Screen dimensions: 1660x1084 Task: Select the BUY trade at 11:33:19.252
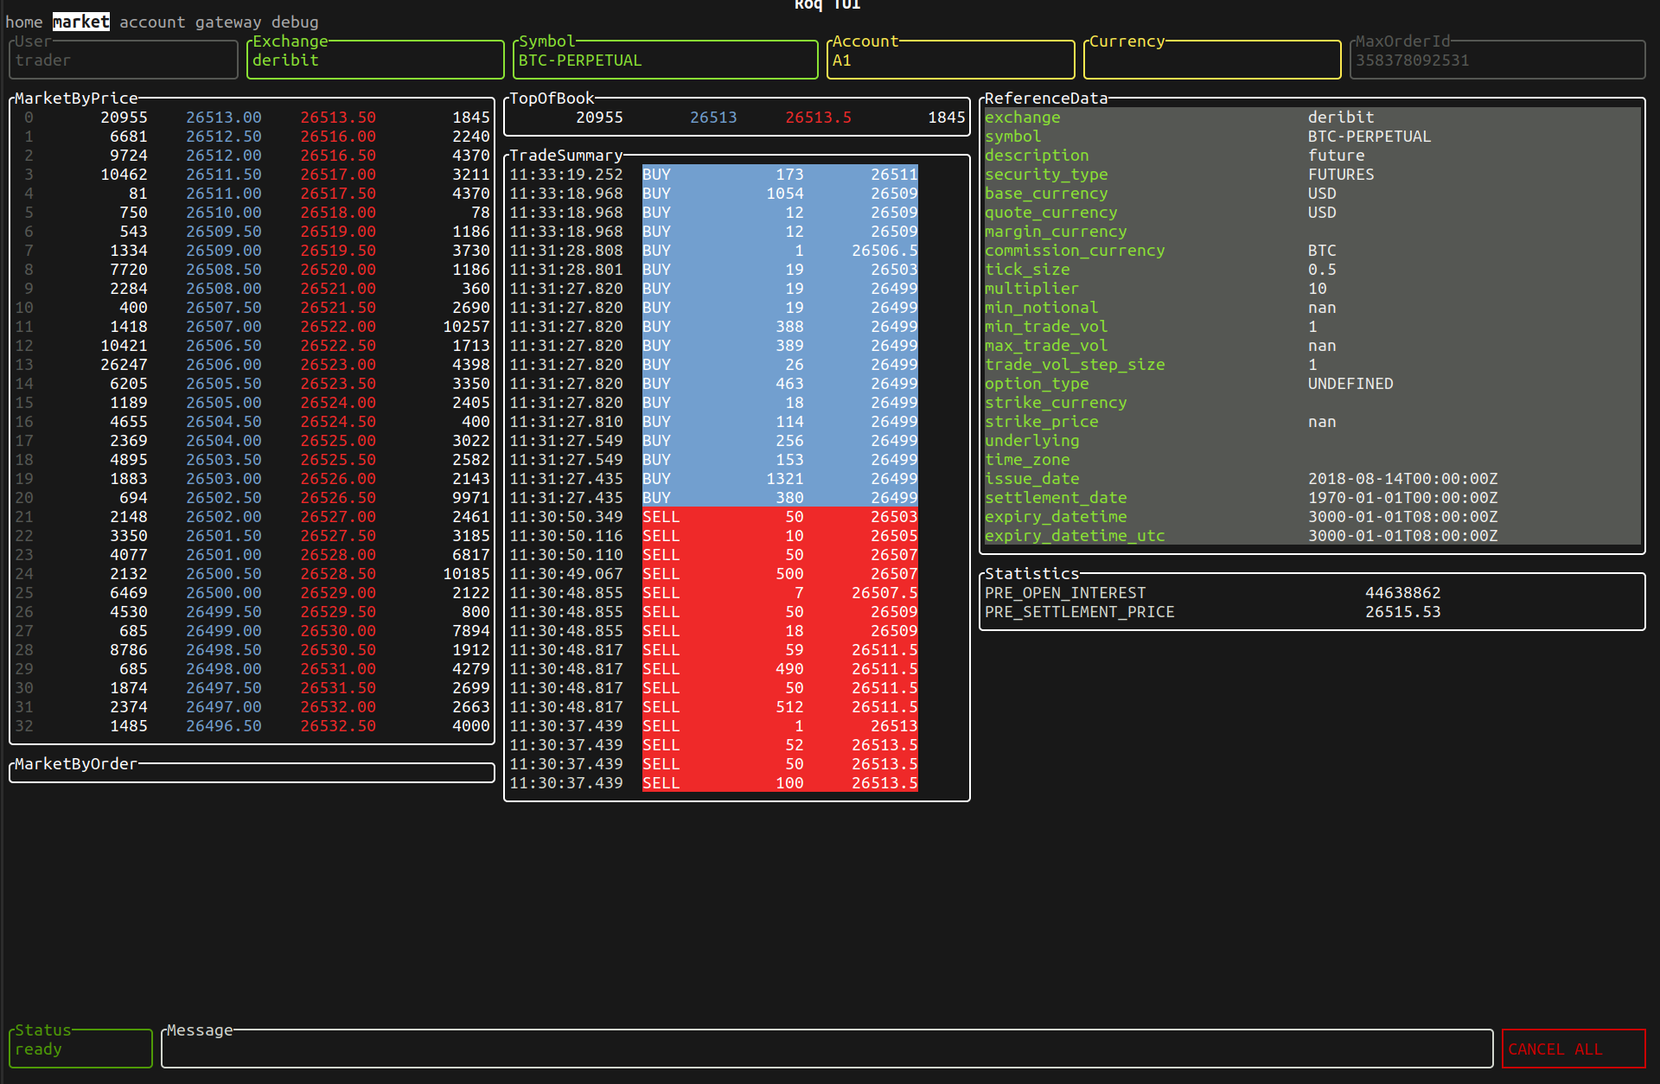click(713, 174)
